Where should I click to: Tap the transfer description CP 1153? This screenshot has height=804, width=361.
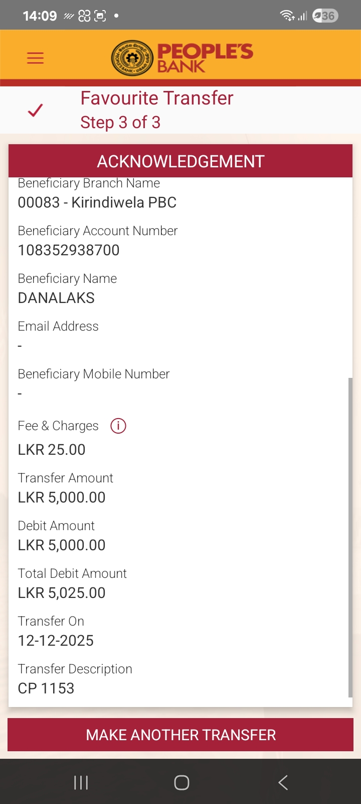click(46, 688)
